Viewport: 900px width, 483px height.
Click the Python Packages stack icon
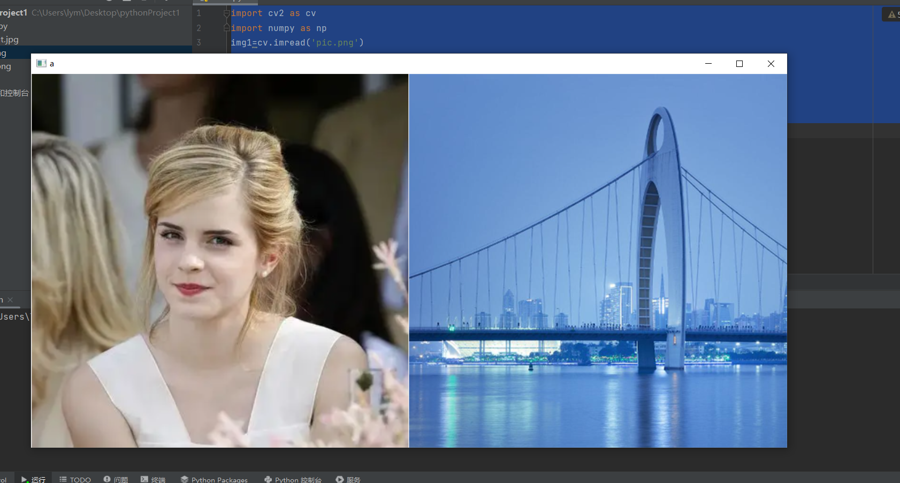pyautogui.click(x=185, y=479)
